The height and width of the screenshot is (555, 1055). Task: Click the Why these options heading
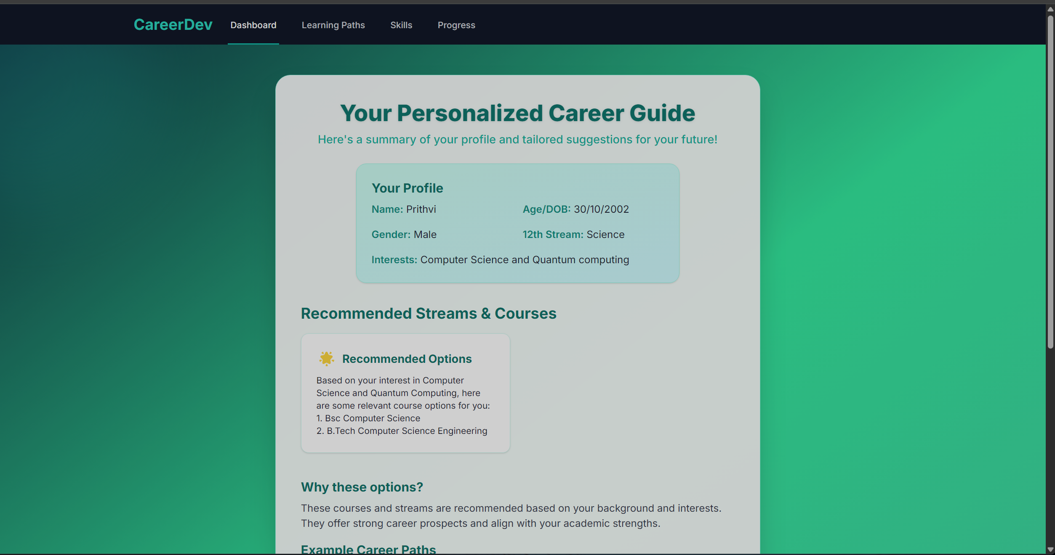point(362,487)
